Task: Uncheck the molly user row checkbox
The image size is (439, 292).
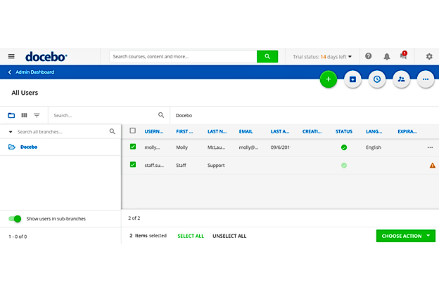Action: coord(133,147)
